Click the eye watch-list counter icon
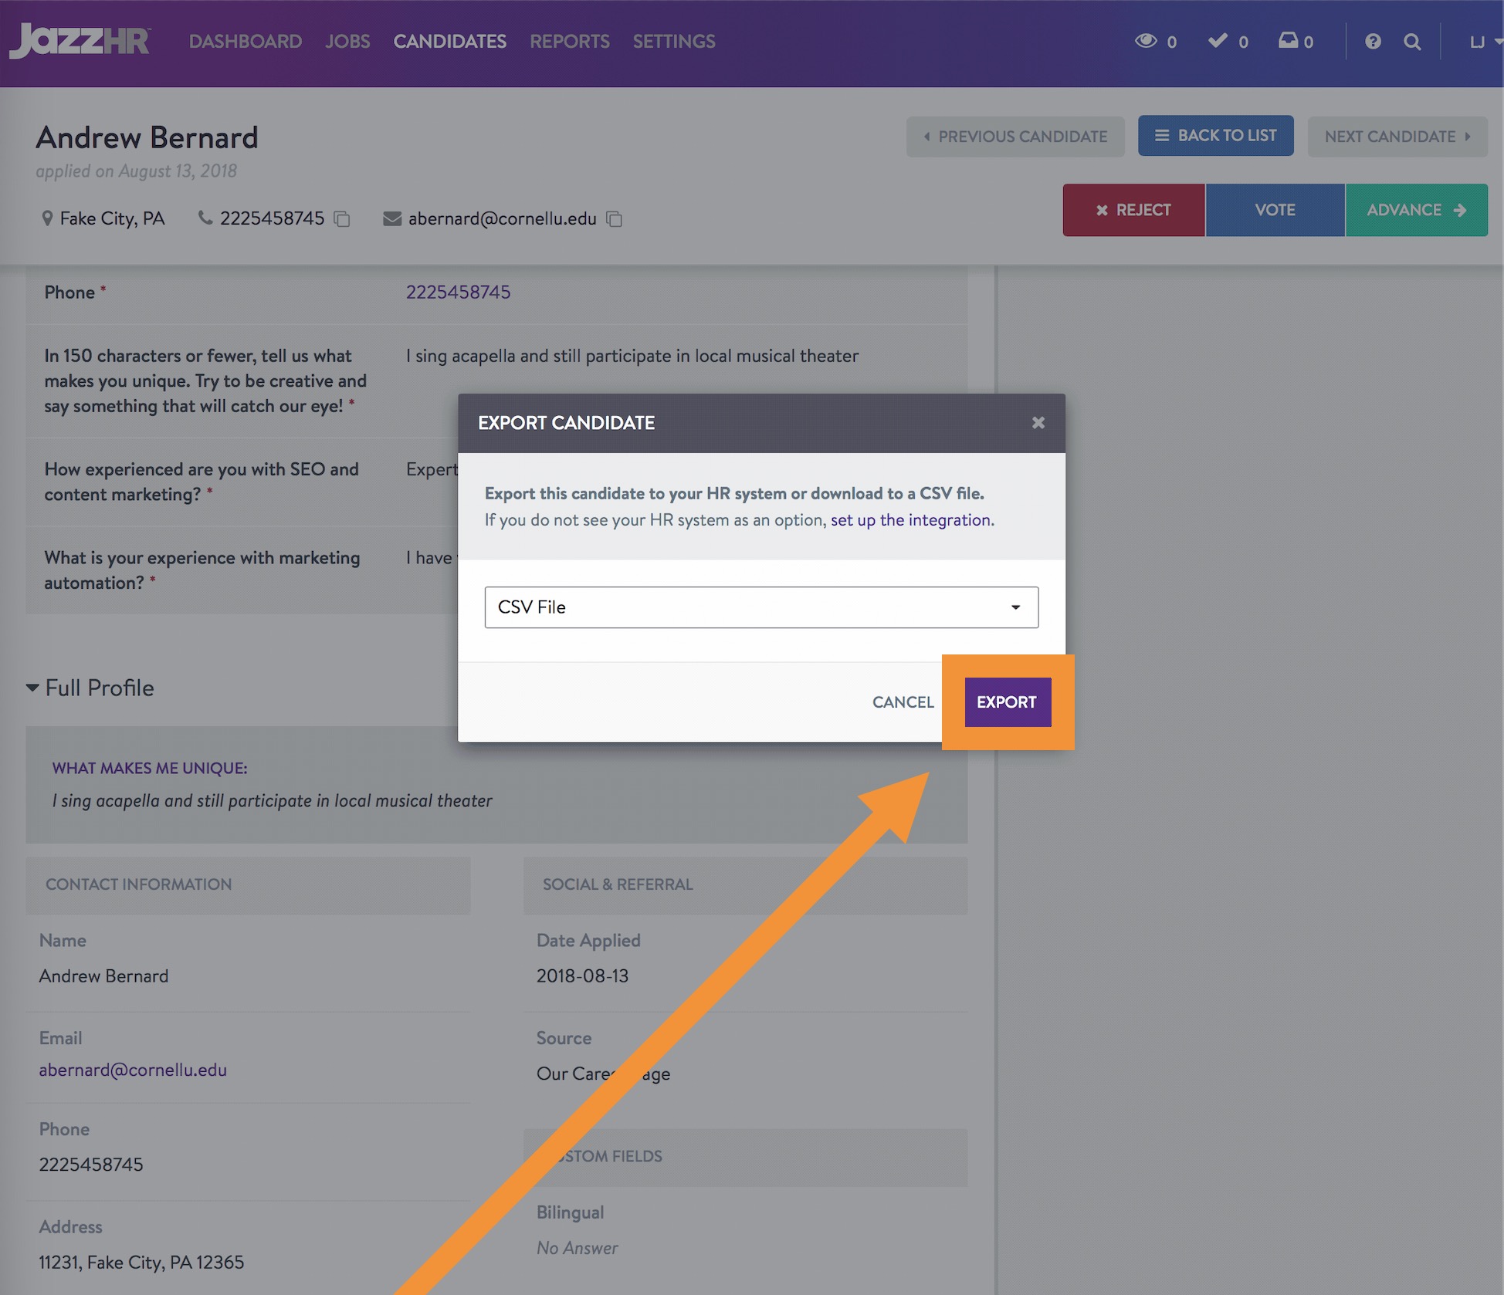 1146,41
